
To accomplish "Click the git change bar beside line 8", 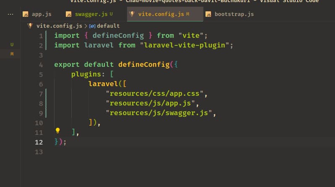I will pos(46,103).
